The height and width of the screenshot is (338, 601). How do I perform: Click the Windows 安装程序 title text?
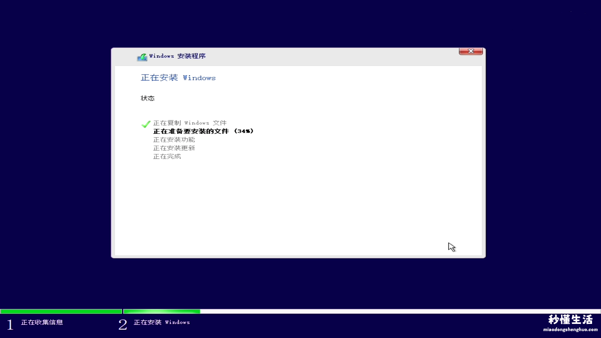tap(177, 56)
